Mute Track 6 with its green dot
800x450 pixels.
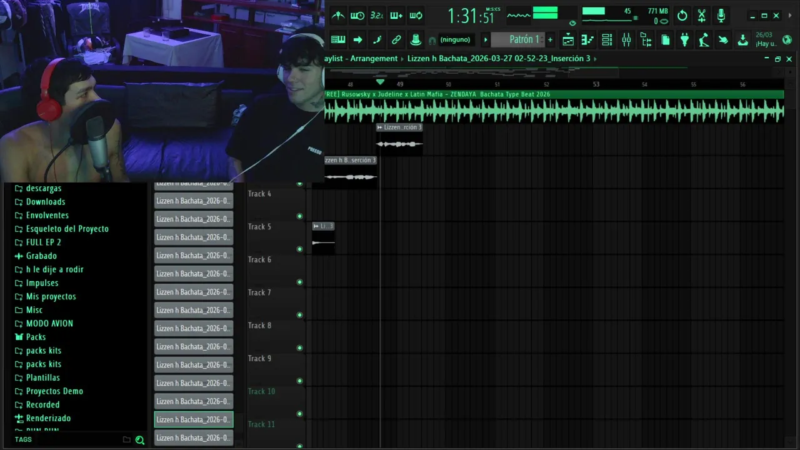tap(299, 282)
